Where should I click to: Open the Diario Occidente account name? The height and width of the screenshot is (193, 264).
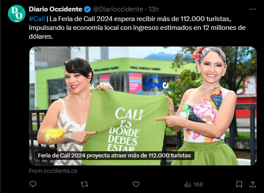pos(55,9)
